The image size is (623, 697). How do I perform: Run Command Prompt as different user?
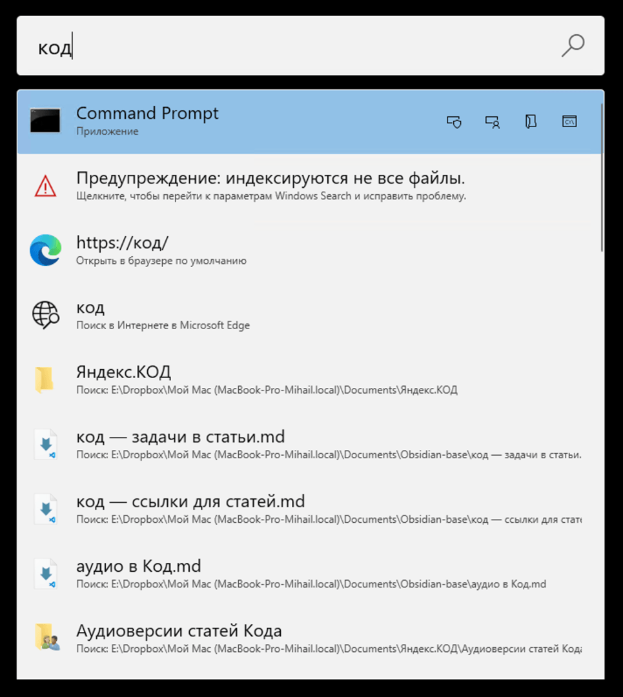click(x=492, y=121)
